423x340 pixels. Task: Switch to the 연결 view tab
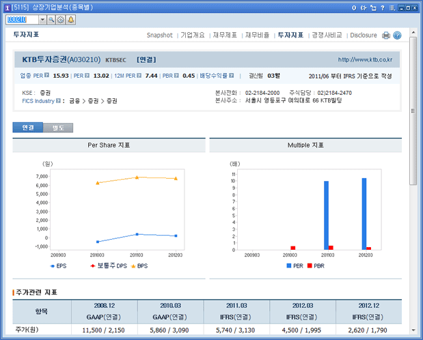[28, 128]
